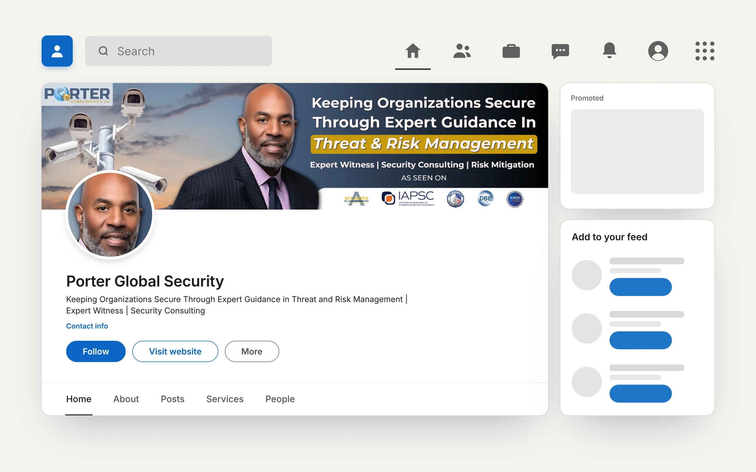Click the Follow button
Viewport: 756px width, 472px height.
tap(96, 351)
